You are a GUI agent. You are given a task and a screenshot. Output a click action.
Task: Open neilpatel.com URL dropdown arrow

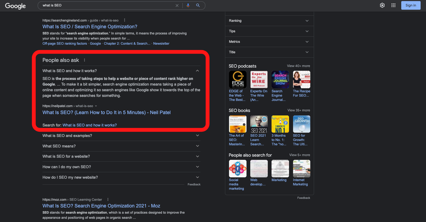(96, 106)
